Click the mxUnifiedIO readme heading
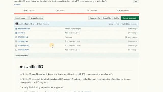Screen dimensions: 163x92 (x=31, y=67)
